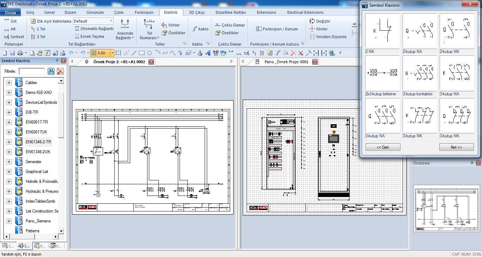Open the Tel Numarası dropdown
This screenshot has height=257, width=482.
150,30
